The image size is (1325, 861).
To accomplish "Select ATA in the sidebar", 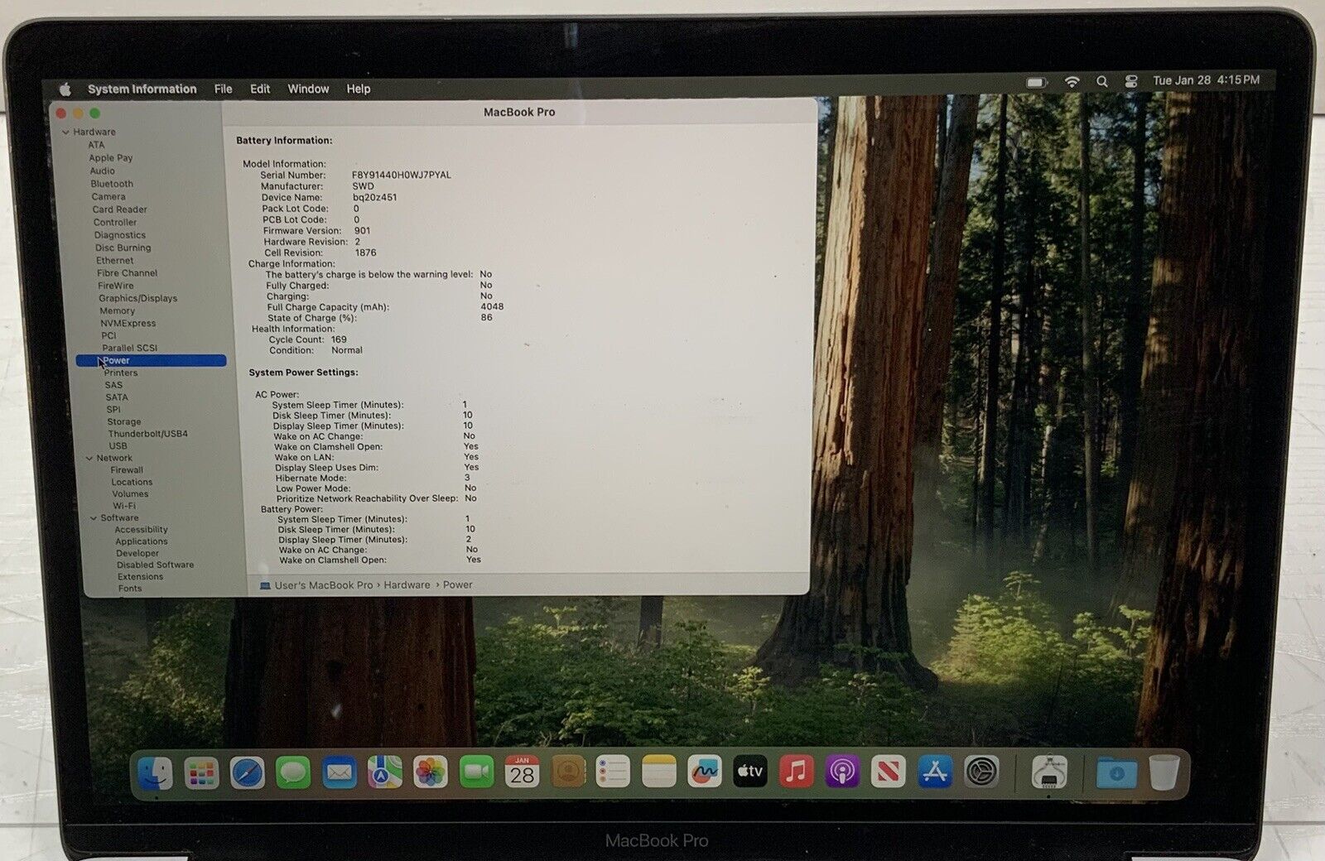I will click(x=97, y=144).
